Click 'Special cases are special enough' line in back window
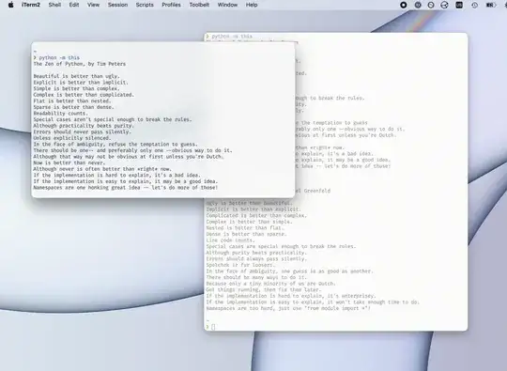The image size is (507, 371). [x=281, y=246]
